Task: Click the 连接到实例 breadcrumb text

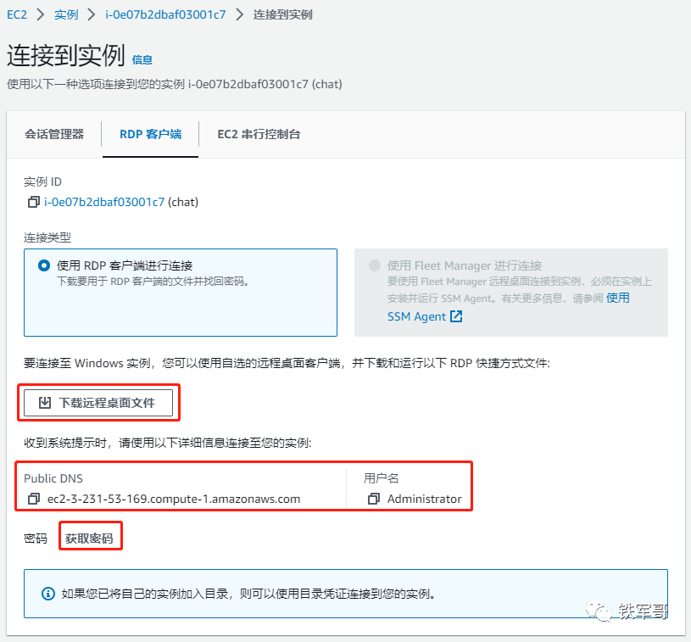Action: click(x=283, y=14)
